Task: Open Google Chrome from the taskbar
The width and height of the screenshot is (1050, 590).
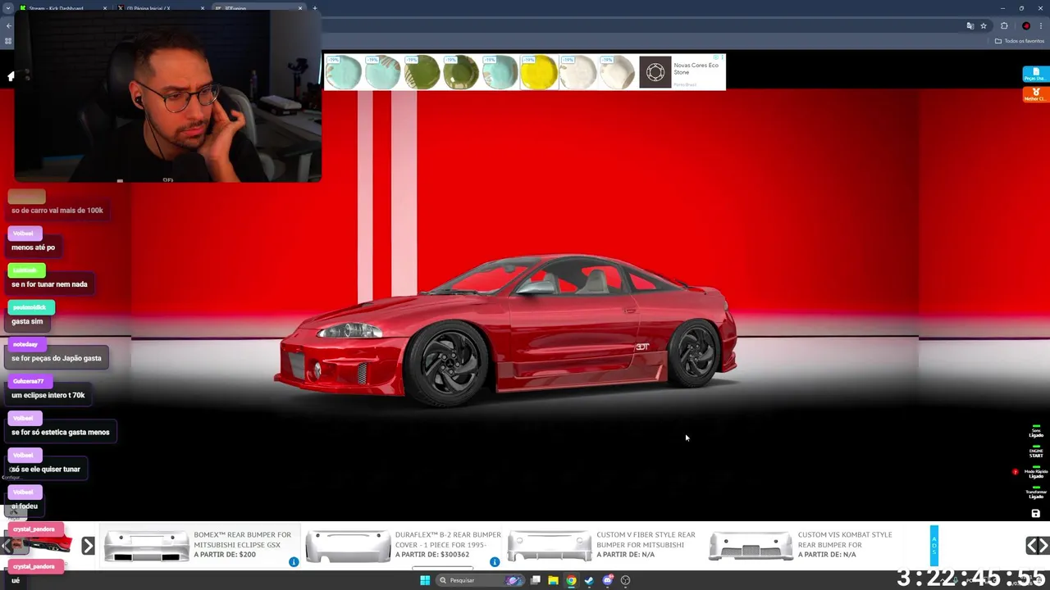Action: coord(571,580)
